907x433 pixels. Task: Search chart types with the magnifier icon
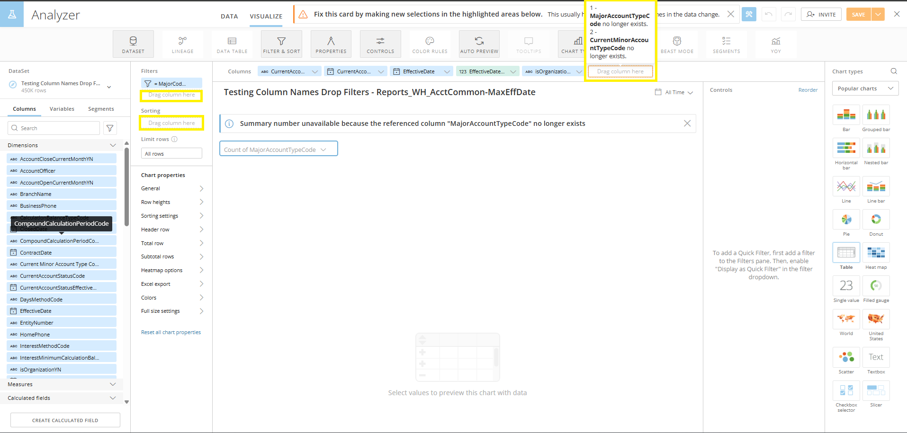pyautogui.click(x=894, y=71)
